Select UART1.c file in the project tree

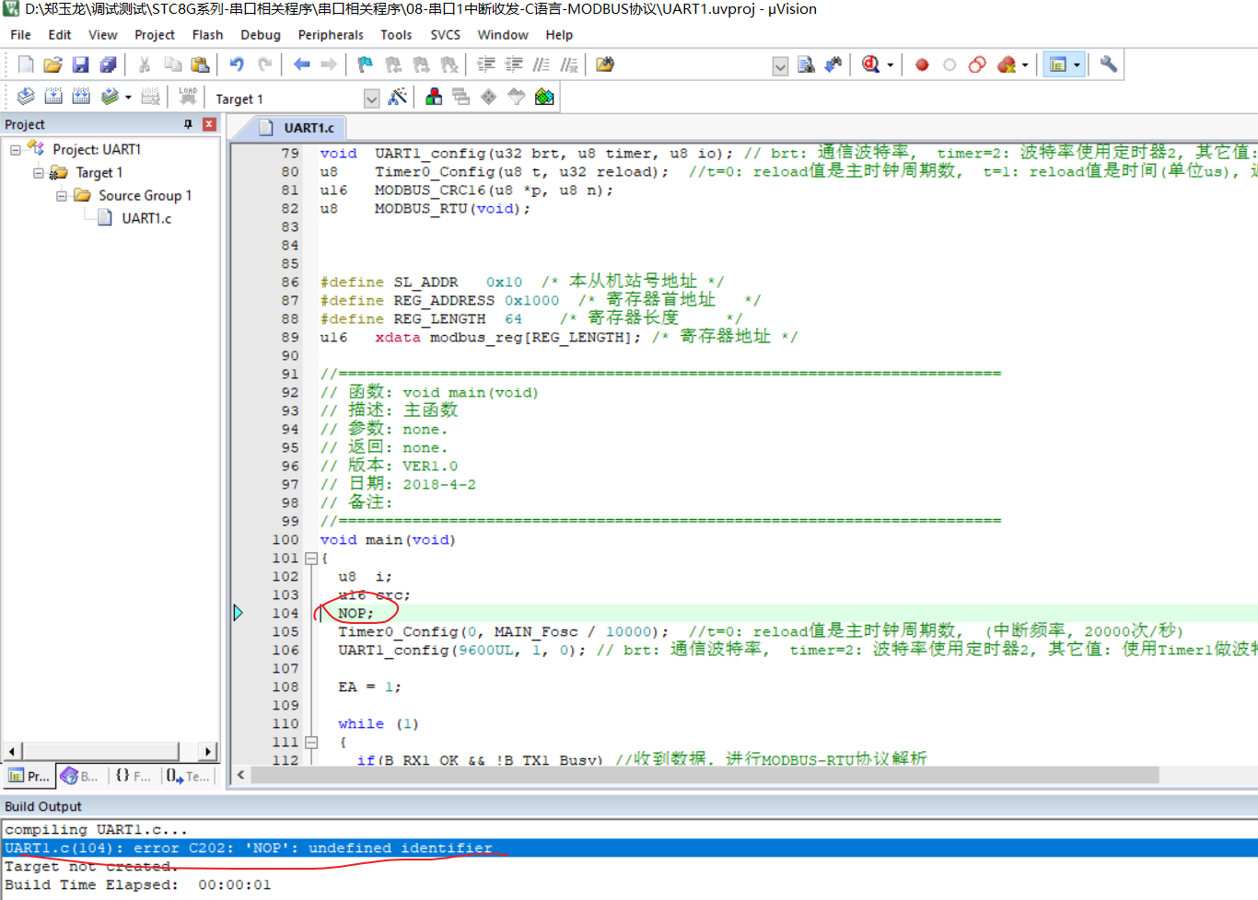(146, 218)
